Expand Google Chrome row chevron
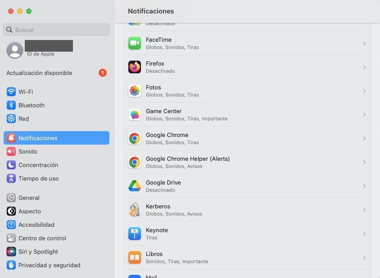This screenshot has height=278, width=380. (x=364, y=138)
